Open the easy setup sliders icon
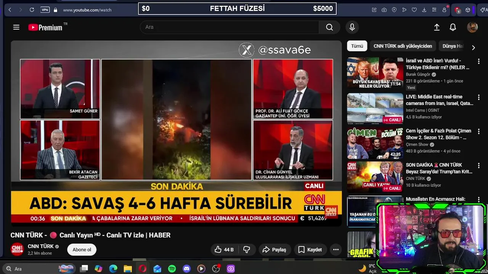The height and width of the screenshot is (274, 488). coord(434,10)
